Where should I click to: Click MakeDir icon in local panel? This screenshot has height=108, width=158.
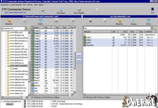[9, 21]
